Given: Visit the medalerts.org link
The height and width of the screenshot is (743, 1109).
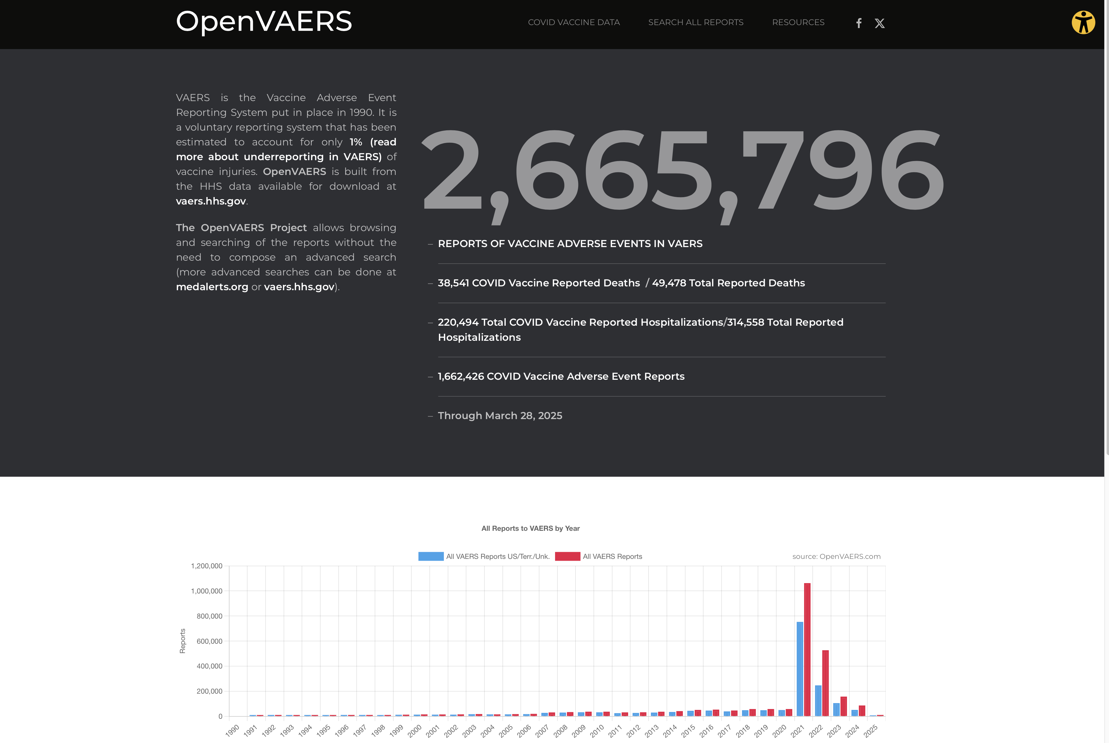Looking at the screenshot, I should coord(212,287).
